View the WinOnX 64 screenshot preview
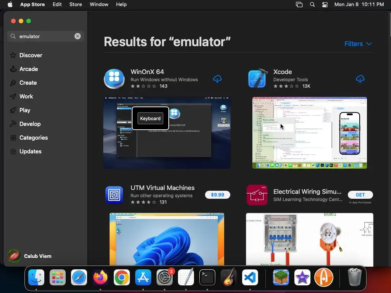391x293 pixels. (x=167, y=133)
